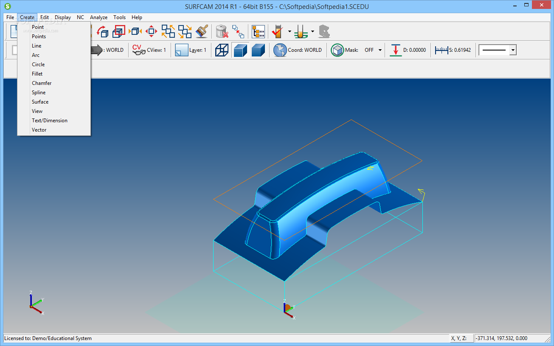Choose Points from the Create menu
This screenshot has height=346, width=554.
tap(54, 37)
